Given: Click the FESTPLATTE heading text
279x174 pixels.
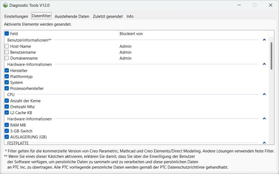Looking at the screenshot, I should tap(18, 143).
